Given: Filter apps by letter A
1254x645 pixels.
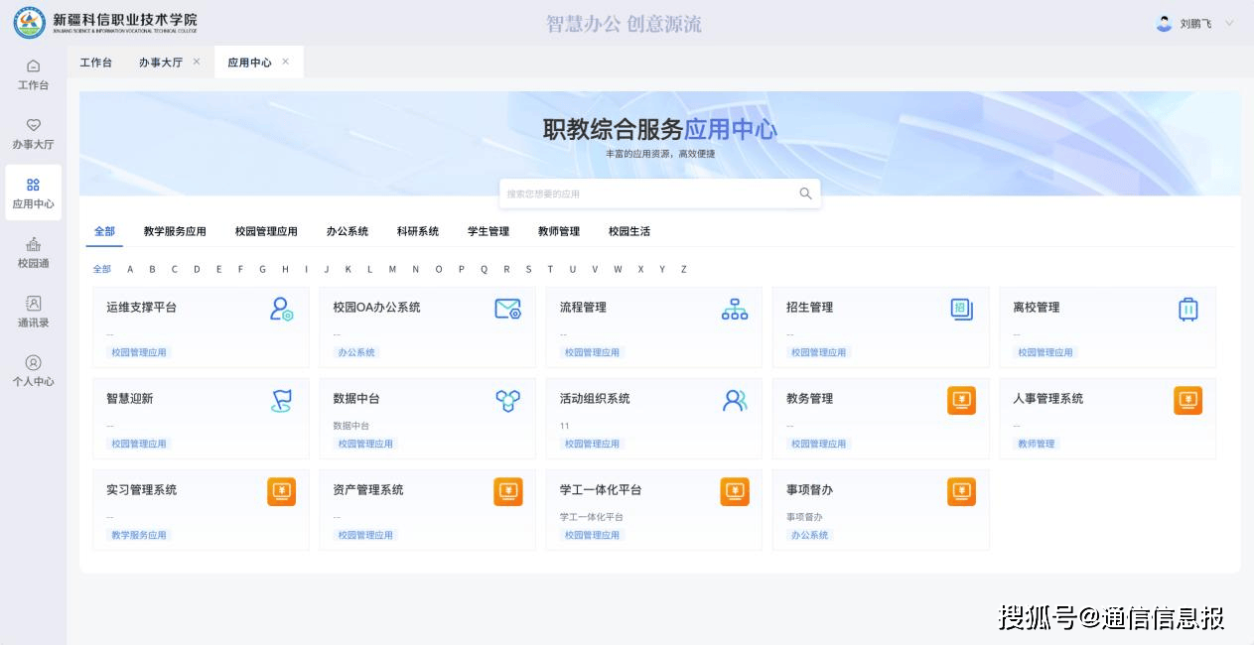Looking at the screenshot, I should (x=130, y=269).
